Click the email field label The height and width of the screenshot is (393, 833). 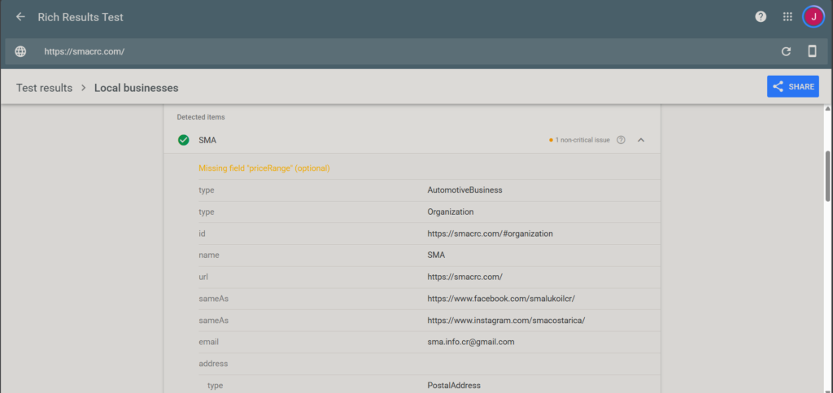(x=209, y=342)
